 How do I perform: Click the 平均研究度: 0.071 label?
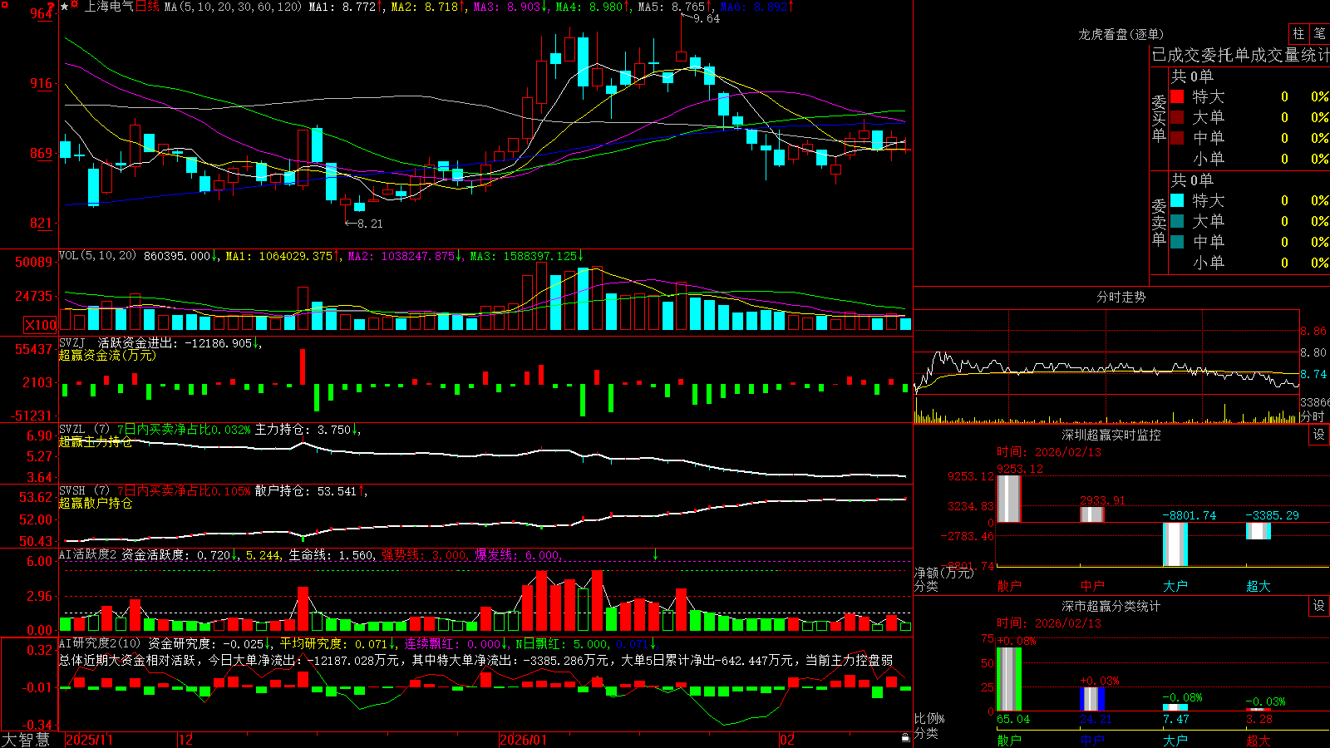click(x=336, y=643)
